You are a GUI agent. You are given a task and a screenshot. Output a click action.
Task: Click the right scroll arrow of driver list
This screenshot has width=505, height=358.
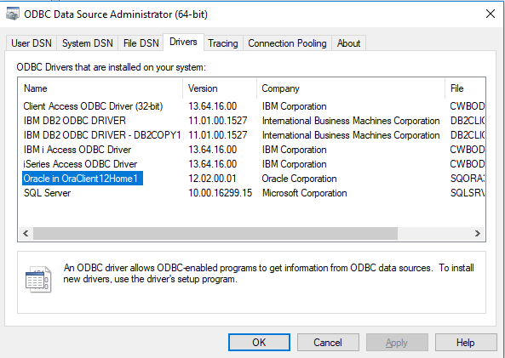(478, 233)
